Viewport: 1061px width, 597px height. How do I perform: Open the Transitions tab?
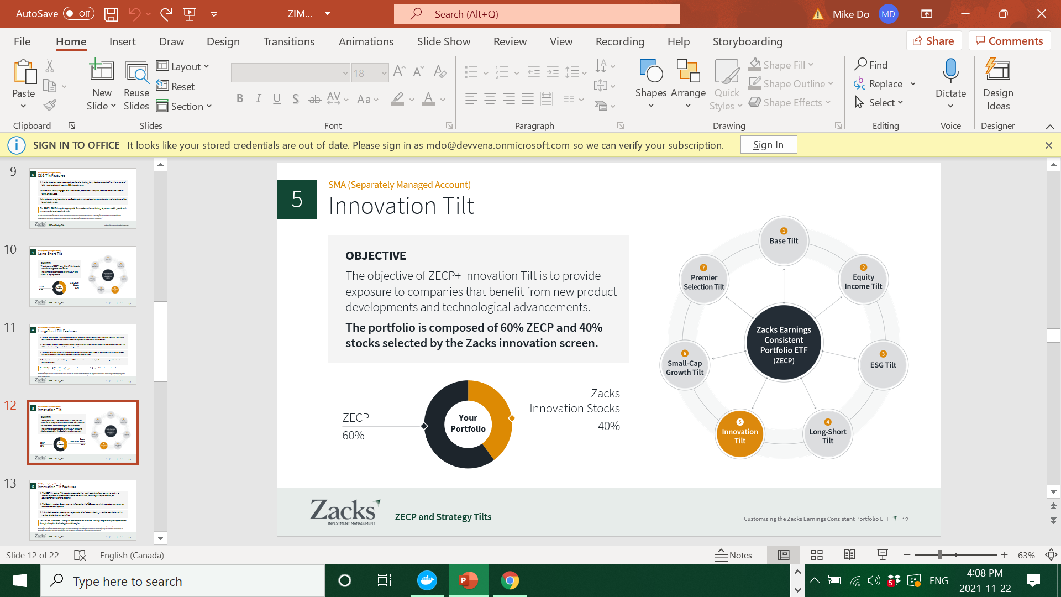(288, 41)
